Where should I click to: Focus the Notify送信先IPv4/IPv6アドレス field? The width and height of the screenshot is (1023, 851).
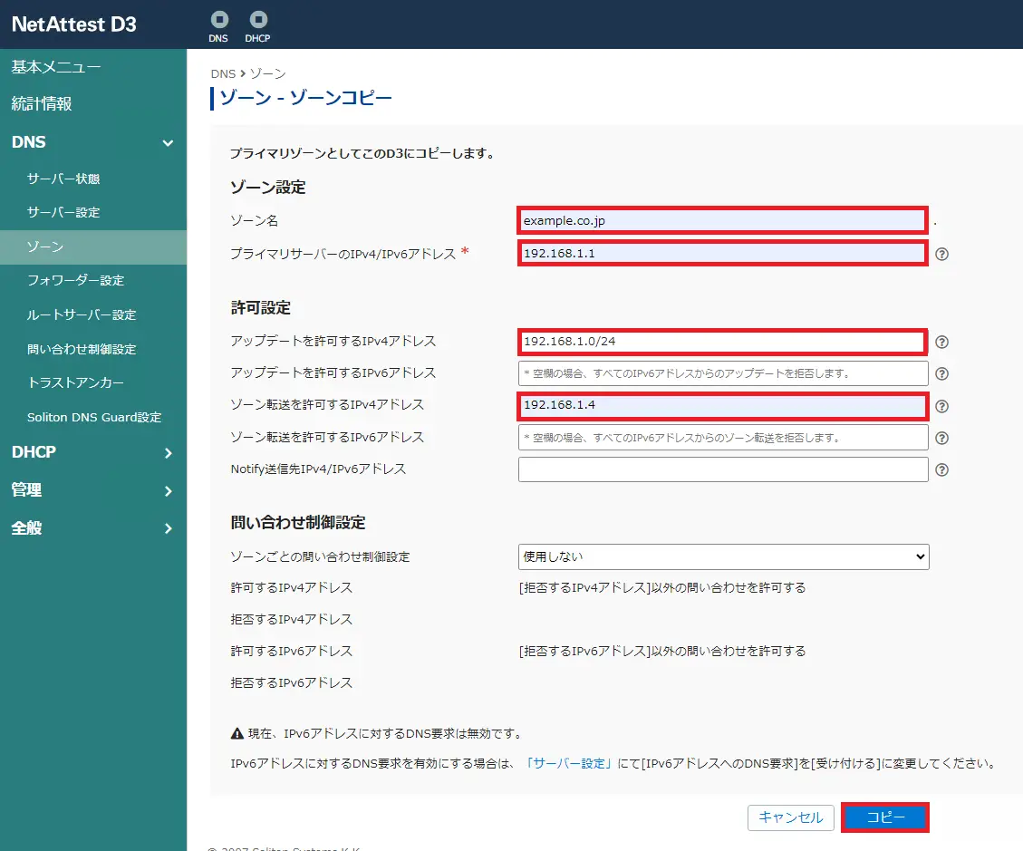(x=723, y=469)
